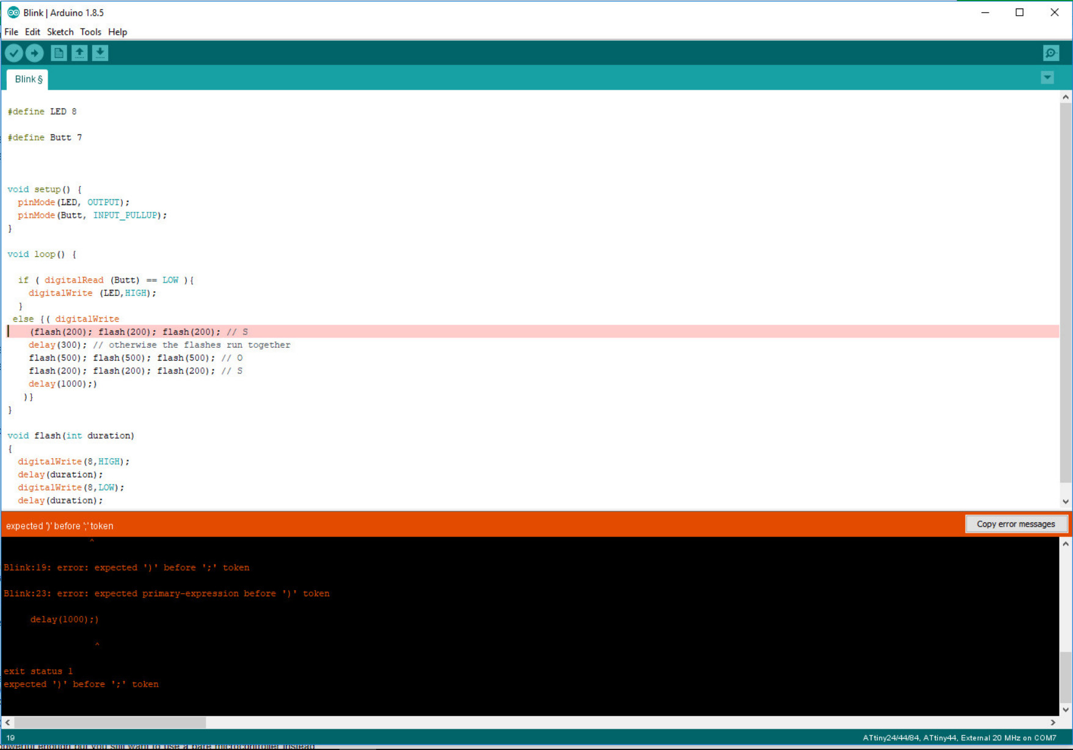Image resolution: width=1073 pixels, height=750 pixels.
Task: Click the Arduino logo in the title bar
Action: point(13,12)
